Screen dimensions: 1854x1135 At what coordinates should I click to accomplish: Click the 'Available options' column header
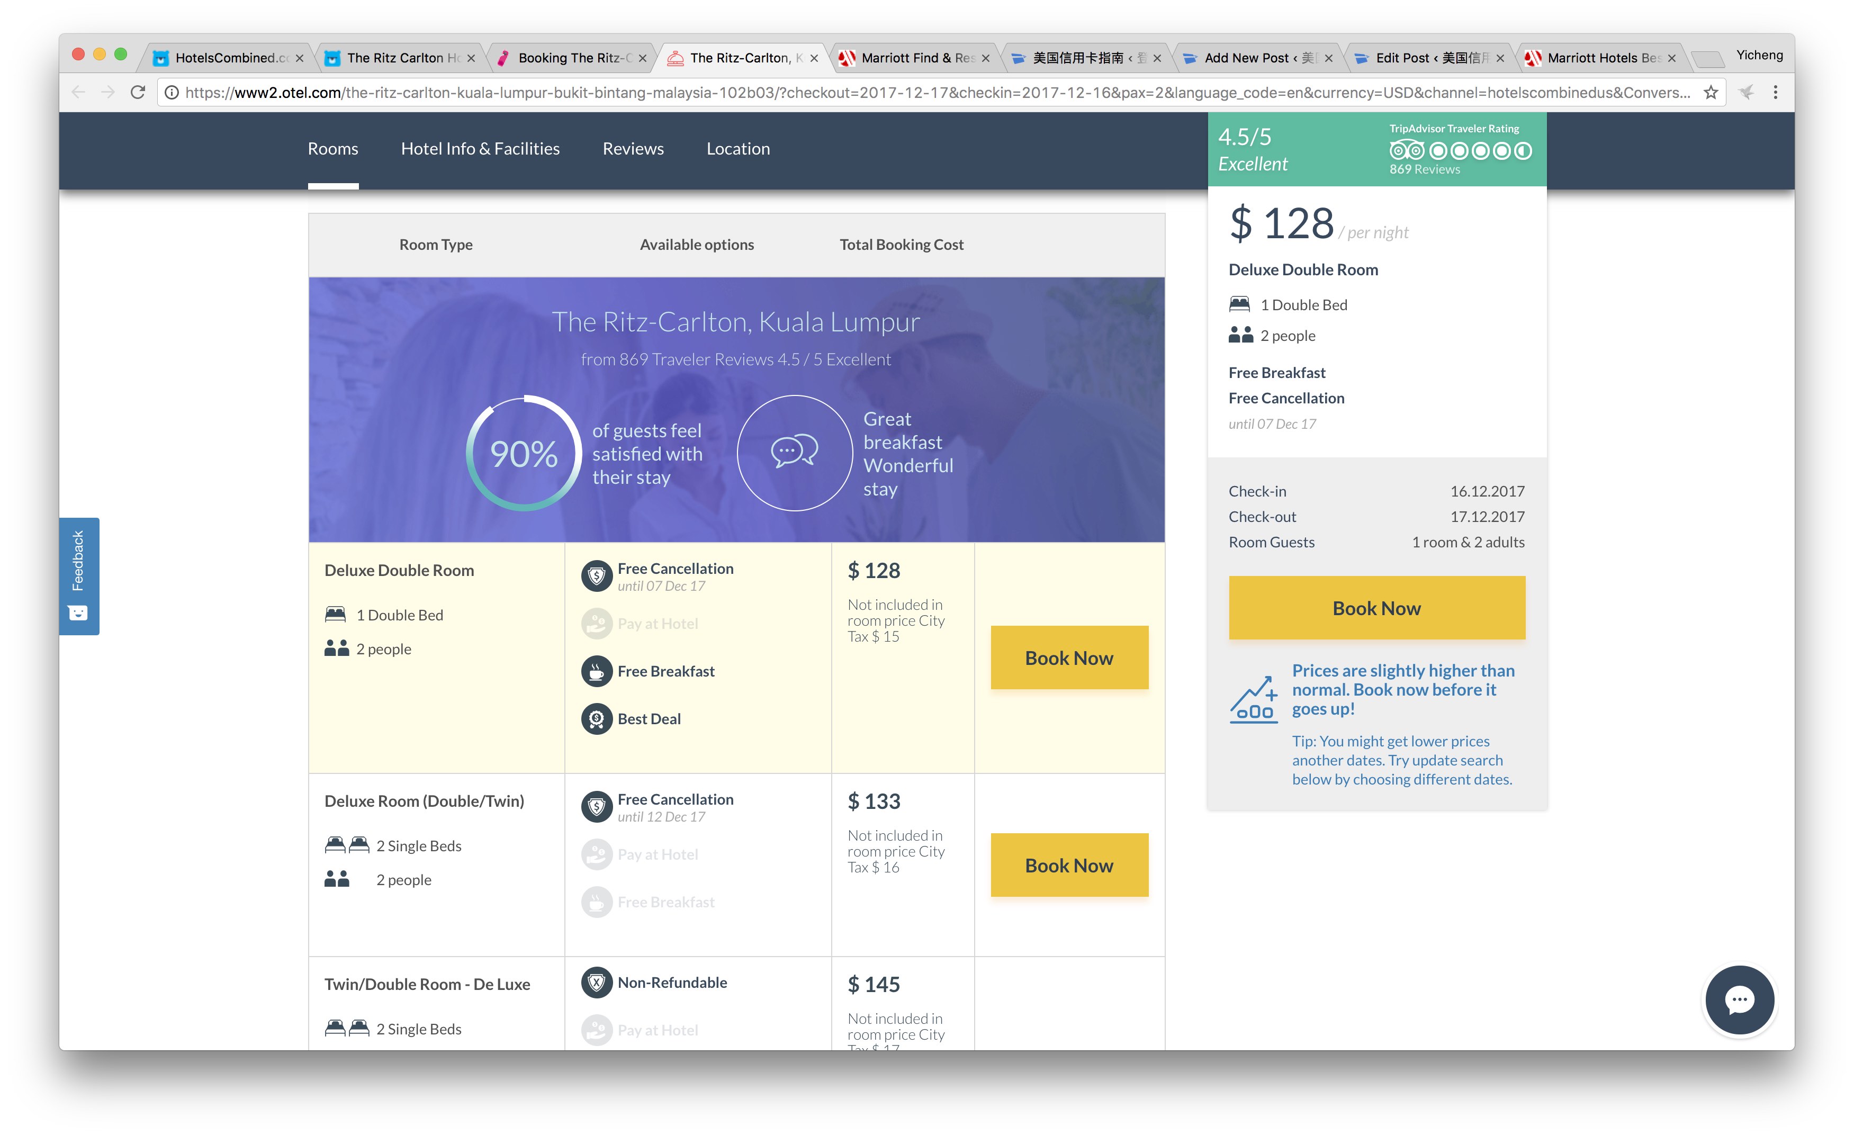click(697, 245)
